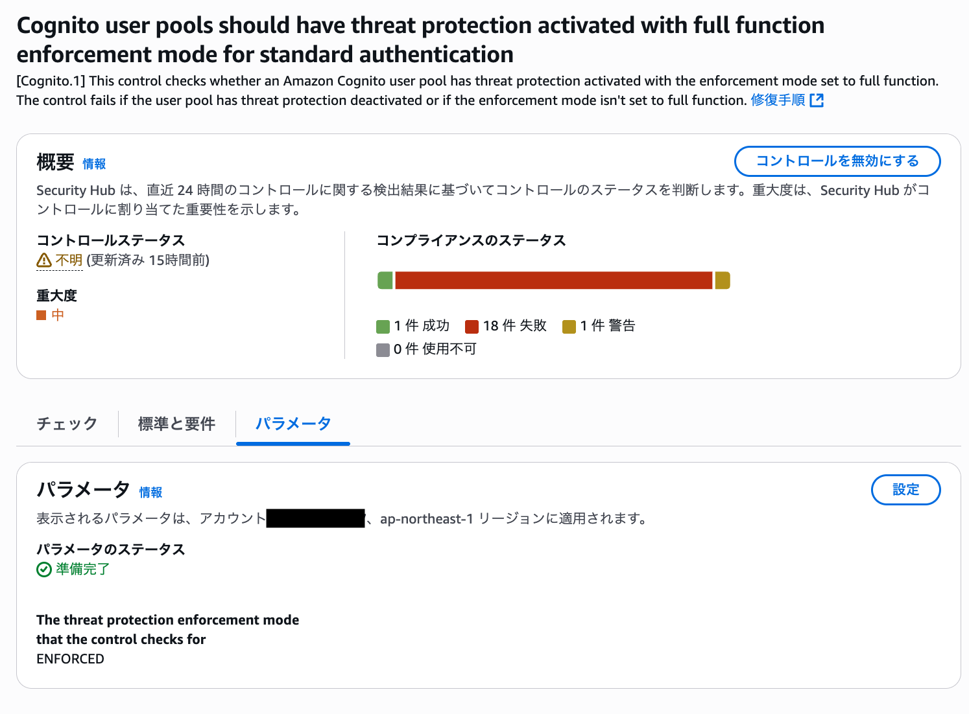The image size is (969, 714).
Task: Click the yellow 警告 legend square
Action: [569, 326]
